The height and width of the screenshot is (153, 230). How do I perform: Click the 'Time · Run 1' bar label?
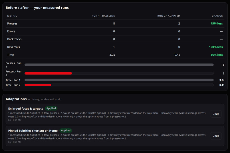13,80
